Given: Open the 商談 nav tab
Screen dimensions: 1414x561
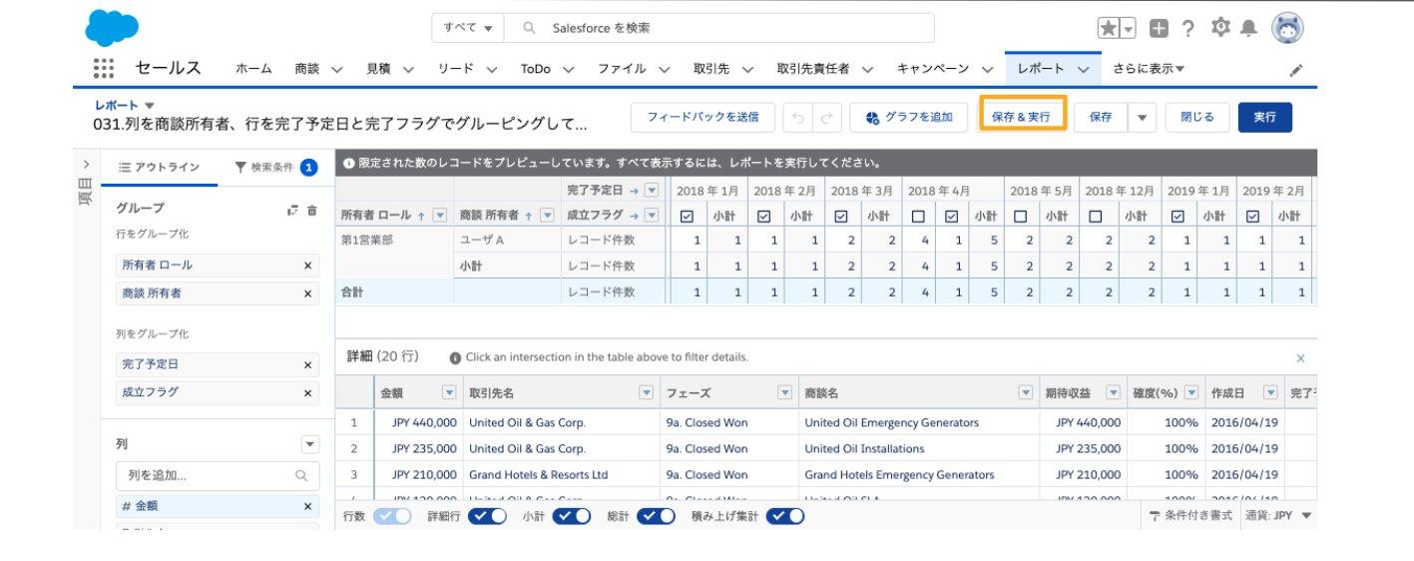Looking at the screenshot, I should click(307, 69).
